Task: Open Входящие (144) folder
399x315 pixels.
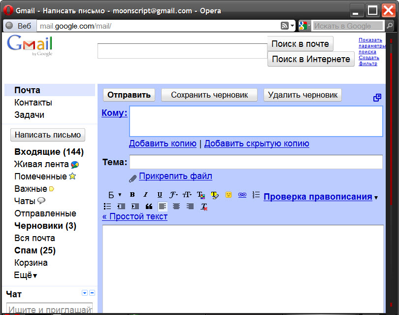Action: point(49,152)
